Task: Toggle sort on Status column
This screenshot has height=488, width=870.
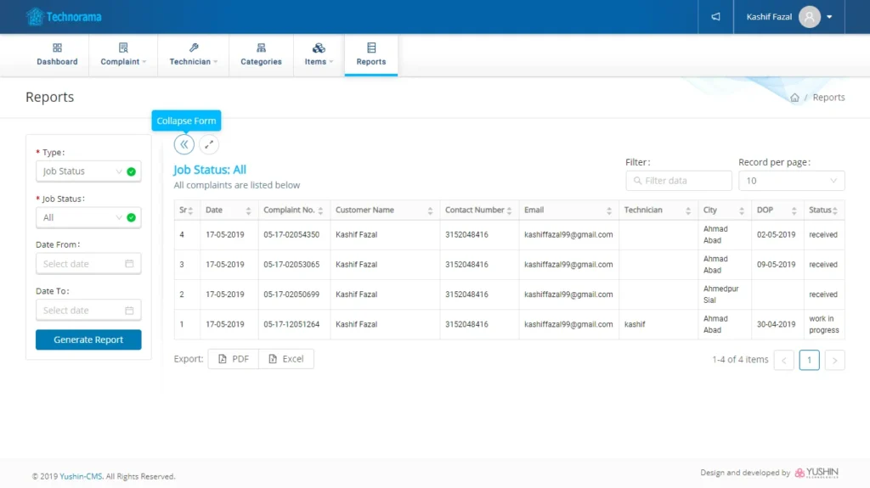Action: pyautogui.click(x=835, y=210)
